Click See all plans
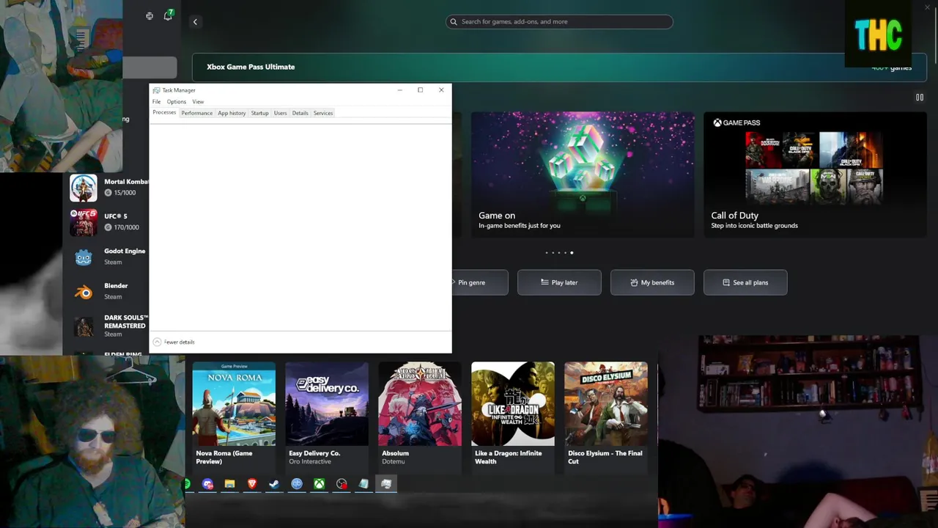The width and height of the screenshot is (938, 528). pos(745,282)
